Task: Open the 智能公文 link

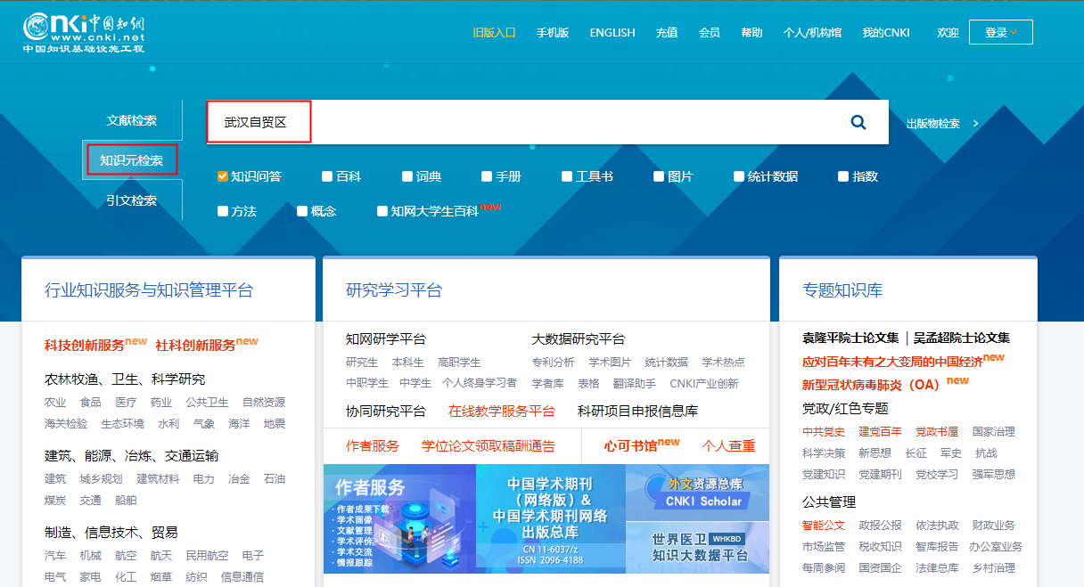Action: click(x=824, y=525)
